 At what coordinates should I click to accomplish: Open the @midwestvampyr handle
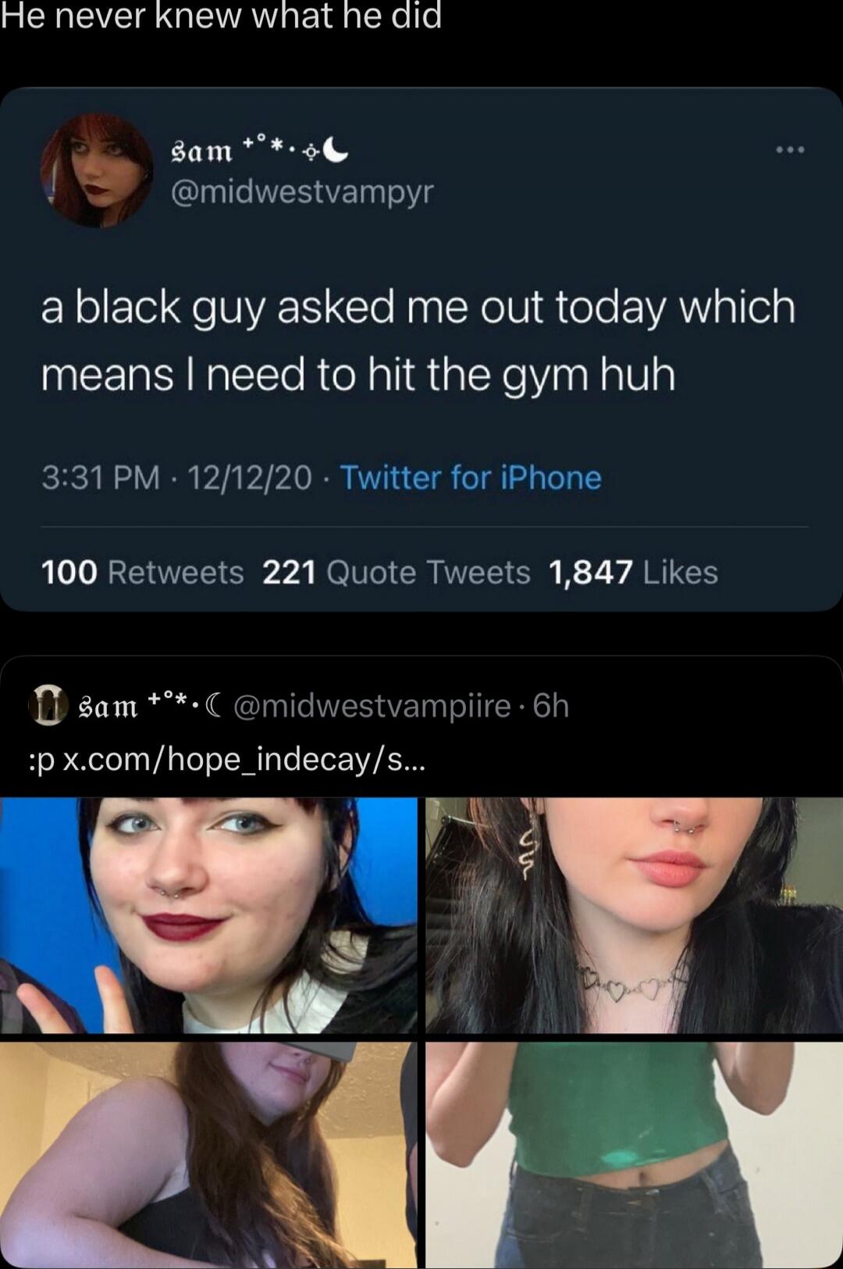pyautogui.click(x=302, y=191)
